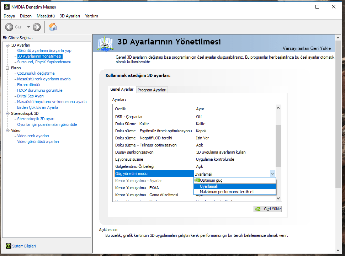Open Video renk ayarları

click(33, 136)
